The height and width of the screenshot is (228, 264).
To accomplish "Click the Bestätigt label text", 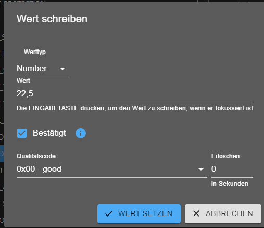I will 49,133.
